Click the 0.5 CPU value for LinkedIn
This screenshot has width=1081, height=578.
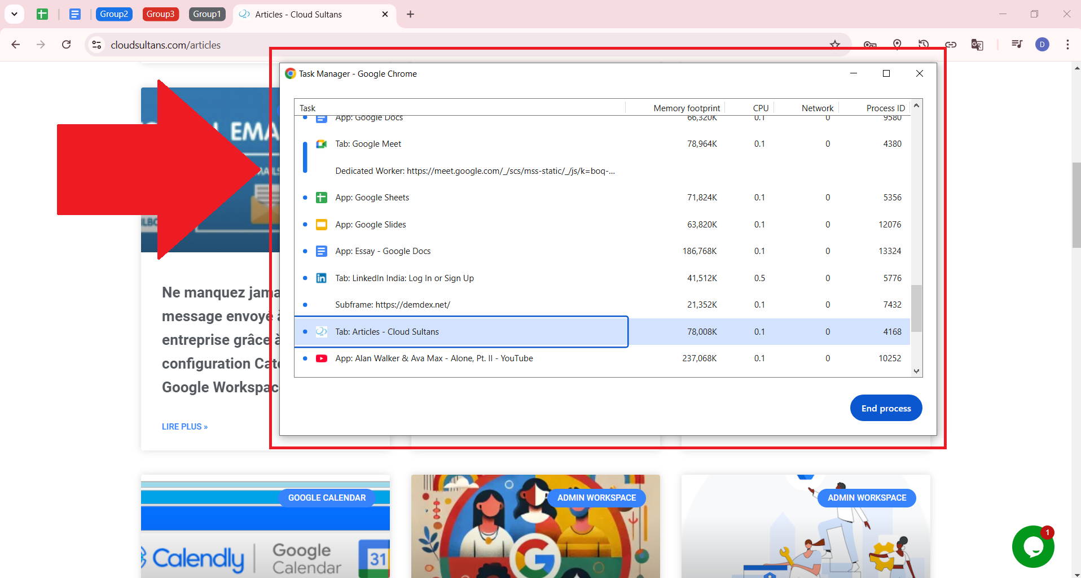click(x=759, y=278)
